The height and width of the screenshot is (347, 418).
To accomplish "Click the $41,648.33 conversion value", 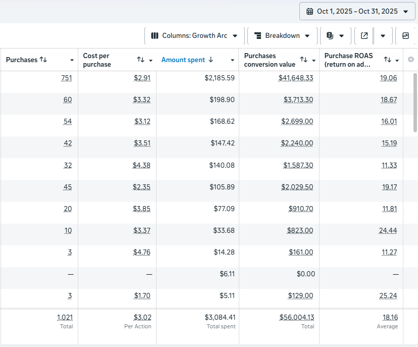I will tap(296, 78).
